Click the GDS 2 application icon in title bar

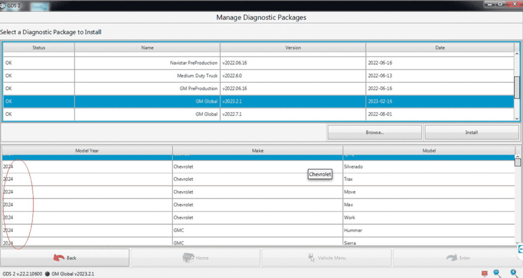coord(3,5)
